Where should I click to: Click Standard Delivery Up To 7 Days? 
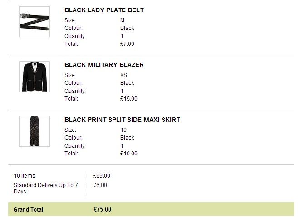pos(45,188)
